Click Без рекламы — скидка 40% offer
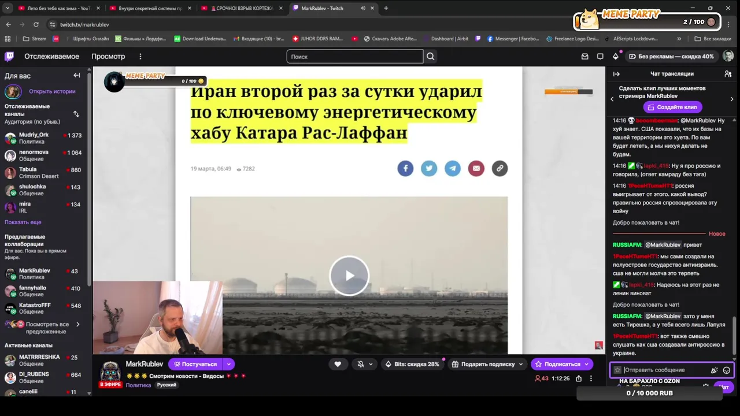740x416 pixels. click(671, 56)
